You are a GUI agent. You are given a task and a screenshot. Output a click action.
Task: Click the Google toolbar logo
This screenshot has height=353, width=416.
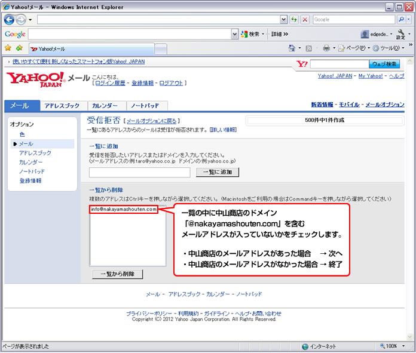15,34
